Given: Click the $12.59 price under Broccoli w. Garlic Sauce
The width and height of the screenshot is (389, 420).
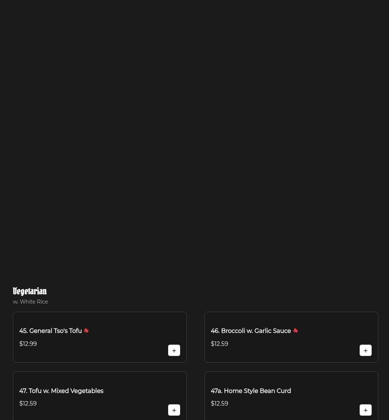Looking at the screenshot, I should pos(219,344).
